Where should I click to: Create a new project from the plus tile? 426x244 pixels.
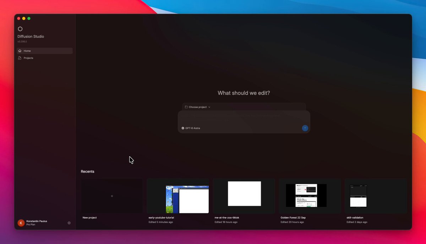click(112, 196)
